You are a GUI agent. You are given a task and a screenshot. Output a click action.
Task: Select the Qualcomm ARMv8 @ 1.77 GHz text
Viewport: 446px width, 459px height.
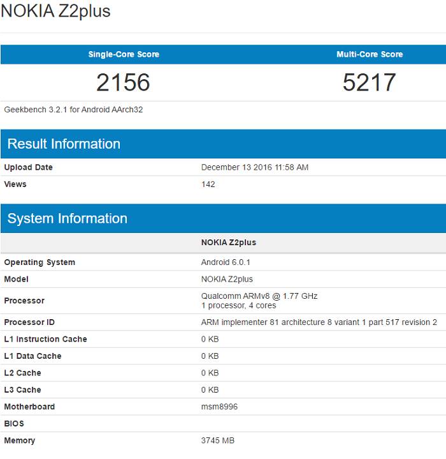click(x=259, y=296)
